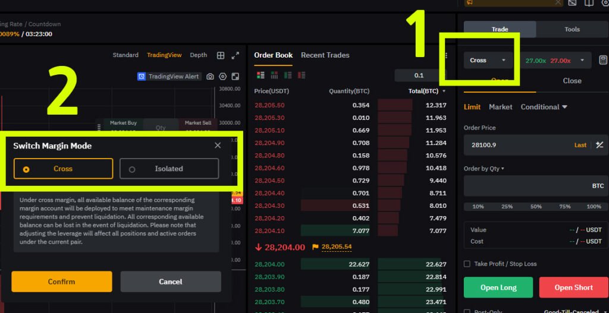Open the Conditional order type dropdown

(544, 107)
